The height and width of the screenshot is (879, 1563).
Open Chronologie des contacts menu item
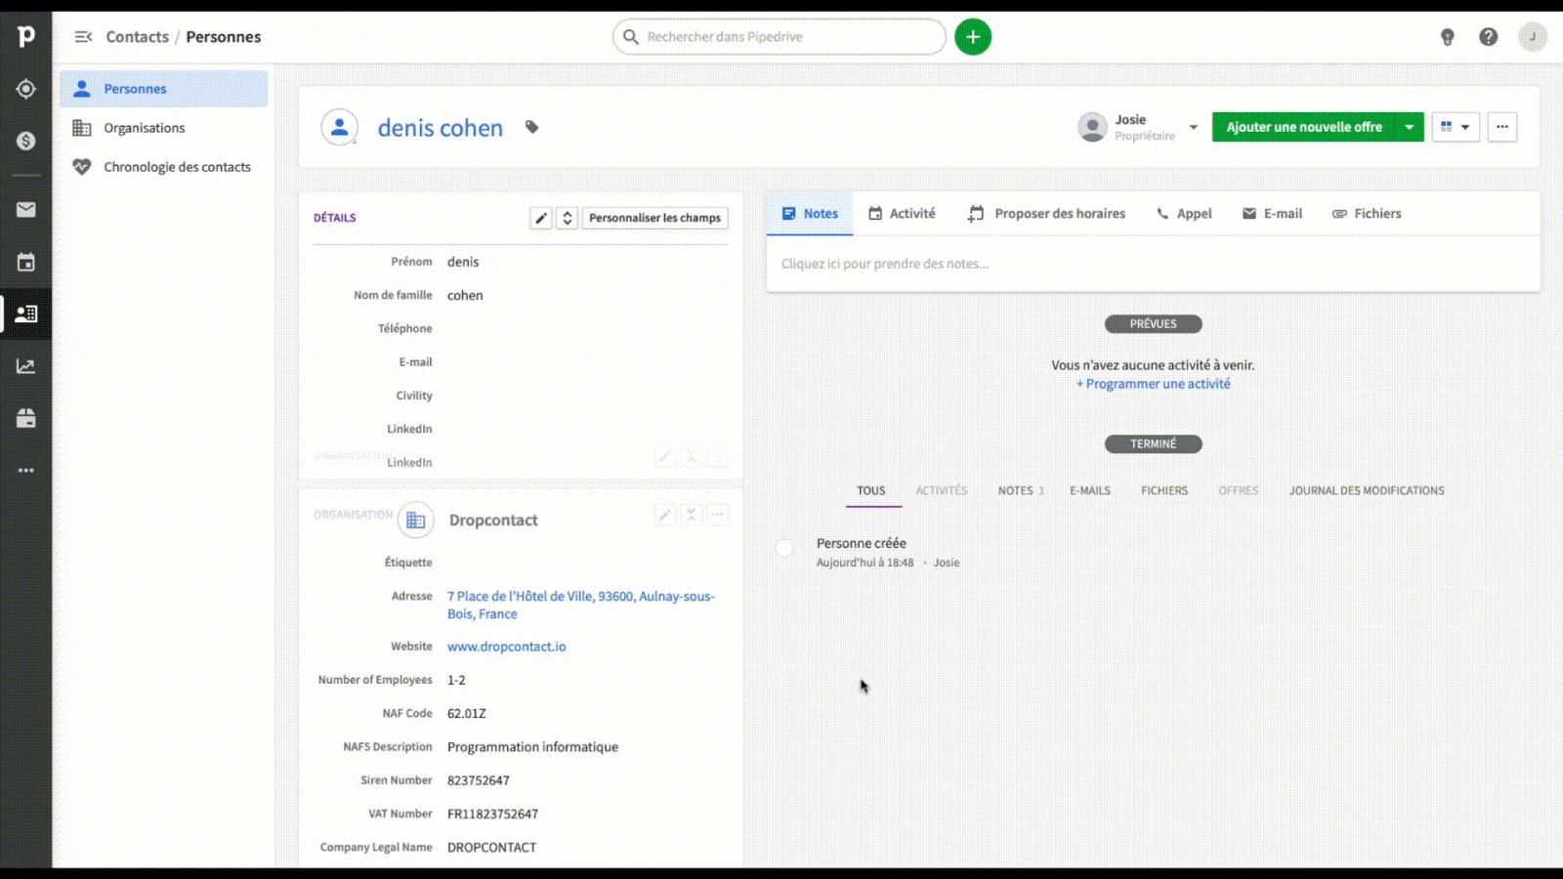click(163, 167)
